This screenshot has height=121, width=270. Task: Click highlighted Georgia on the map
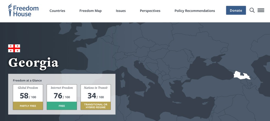coord(242,75)
